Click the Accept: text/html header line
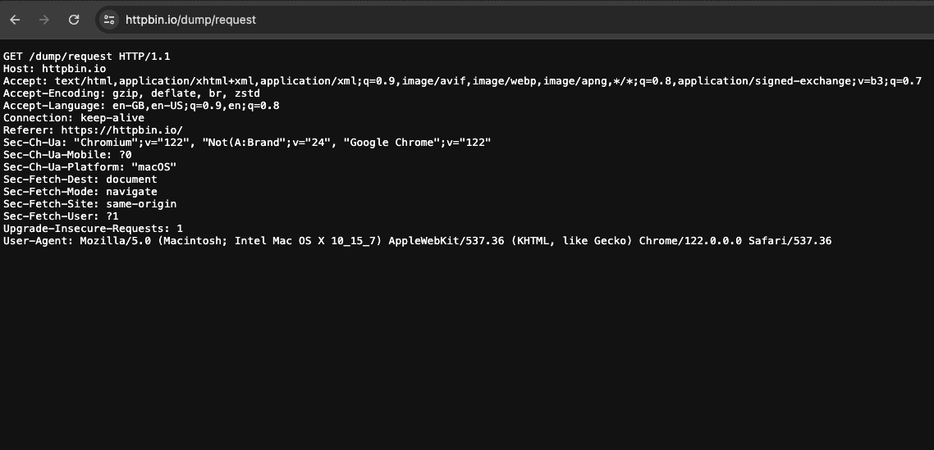 coord(462,81)
